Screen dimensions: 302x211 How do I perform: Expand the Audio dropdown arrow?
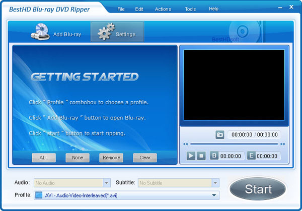[107, 183]
